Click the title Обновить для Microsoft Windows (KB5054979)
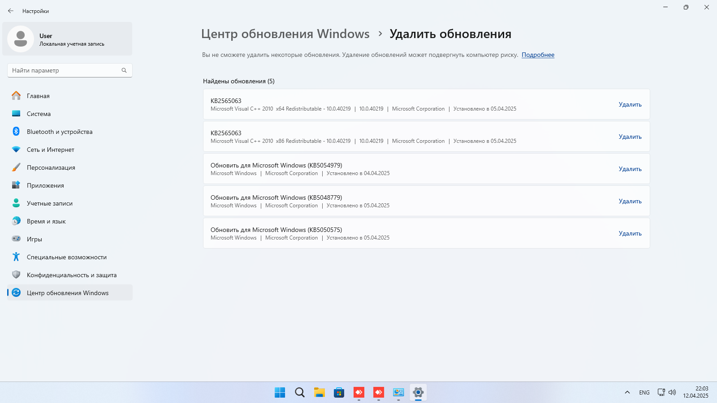 pos(276,165)
